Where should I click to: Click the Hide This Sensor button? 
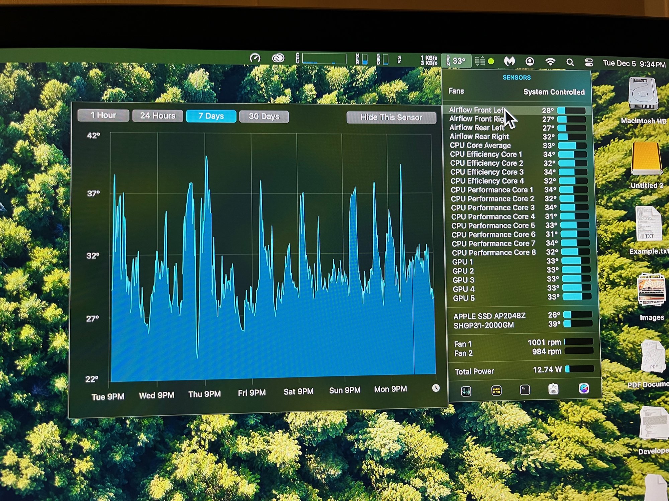(391, 118)
